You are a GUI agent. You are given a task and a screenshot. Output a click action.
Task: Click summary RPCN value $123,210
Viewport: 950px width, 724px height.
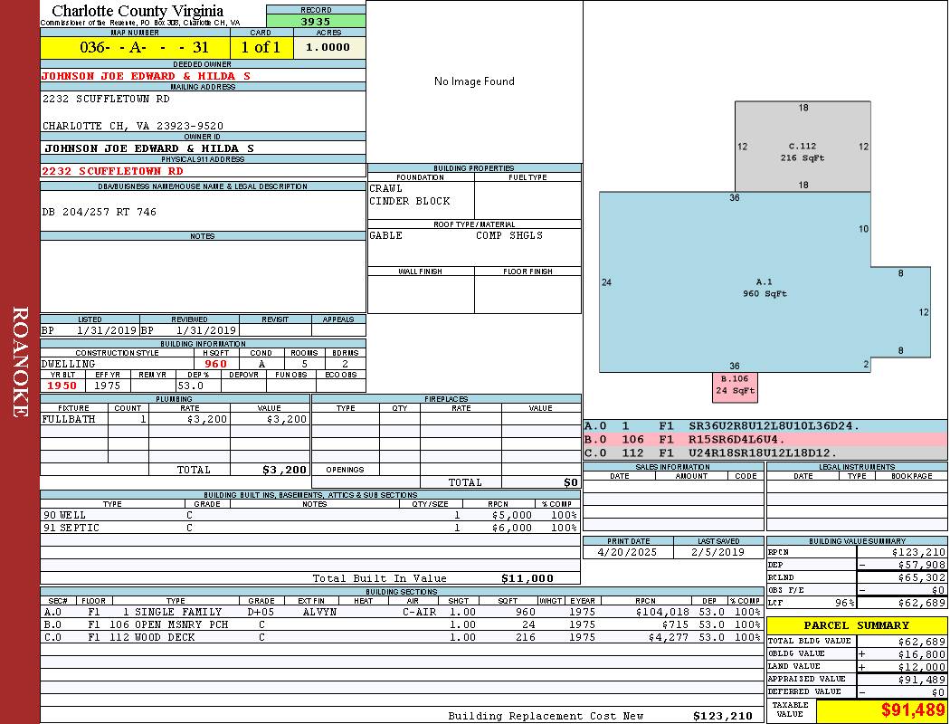point(918,553)
